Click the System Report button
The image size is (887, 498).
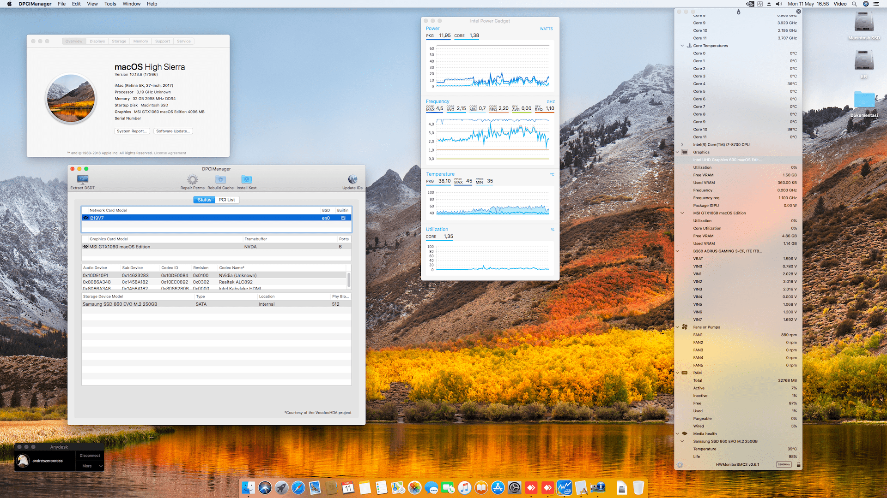[132, 131]
